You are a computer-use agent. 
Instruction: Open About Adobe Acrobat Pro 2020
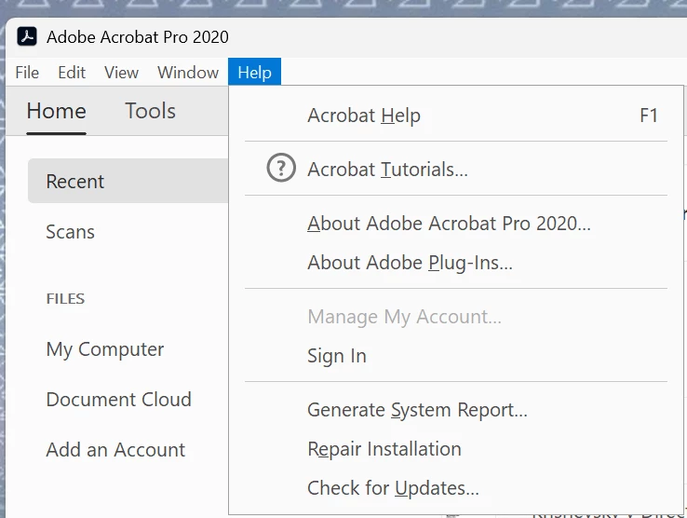coord(449,224)
